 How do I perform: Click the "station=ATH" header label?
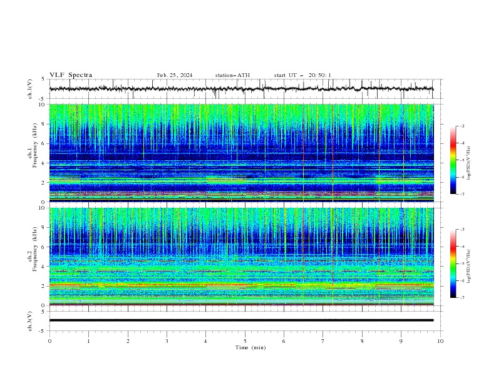point(232,75)
